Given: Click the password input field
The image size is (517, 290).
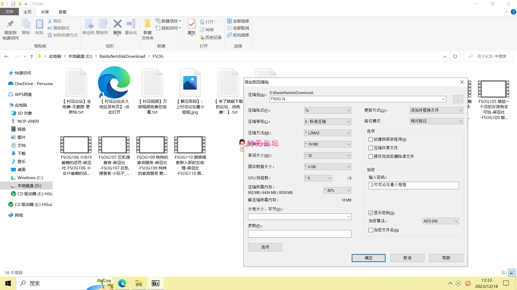Looking at the screenshot, I should [414, 185].
